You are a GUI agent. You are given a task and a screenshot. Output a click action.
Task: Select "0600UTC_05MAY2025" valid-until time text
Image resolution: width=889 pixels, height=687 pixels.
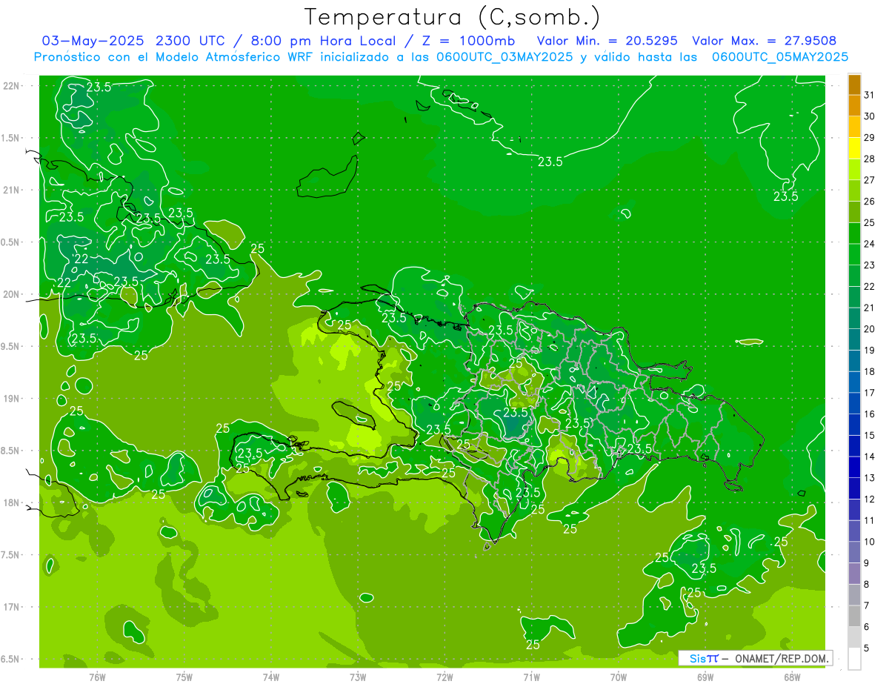pyautogui.click(x=779, y=57)
